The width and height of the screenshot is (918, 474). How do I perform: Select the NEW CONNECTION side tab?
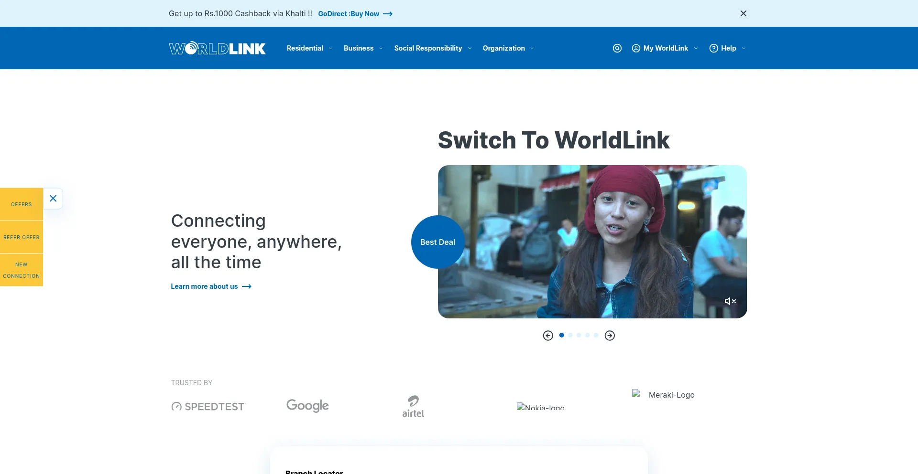[21, 270]
